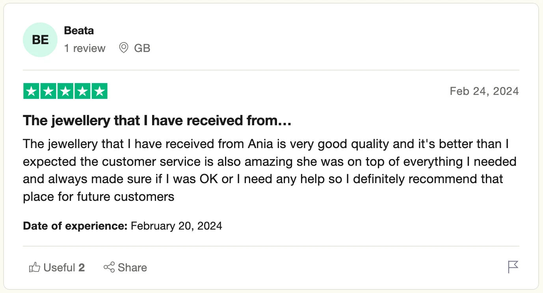Flag this review using the flag icon
The image size is (543, 293).
pyautogui.click(x=513, y=267)
